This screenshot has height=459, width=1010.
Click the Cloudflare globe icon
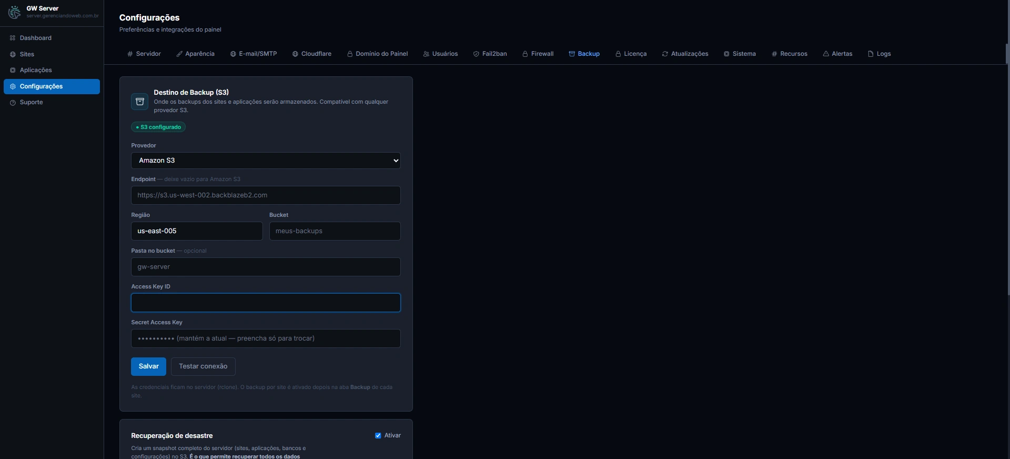(x=295, y=54)
